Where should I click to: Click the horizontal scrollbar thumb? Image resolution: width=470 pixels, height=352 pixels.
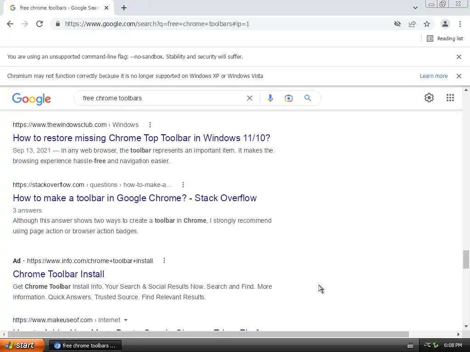[x=208, y=334]
